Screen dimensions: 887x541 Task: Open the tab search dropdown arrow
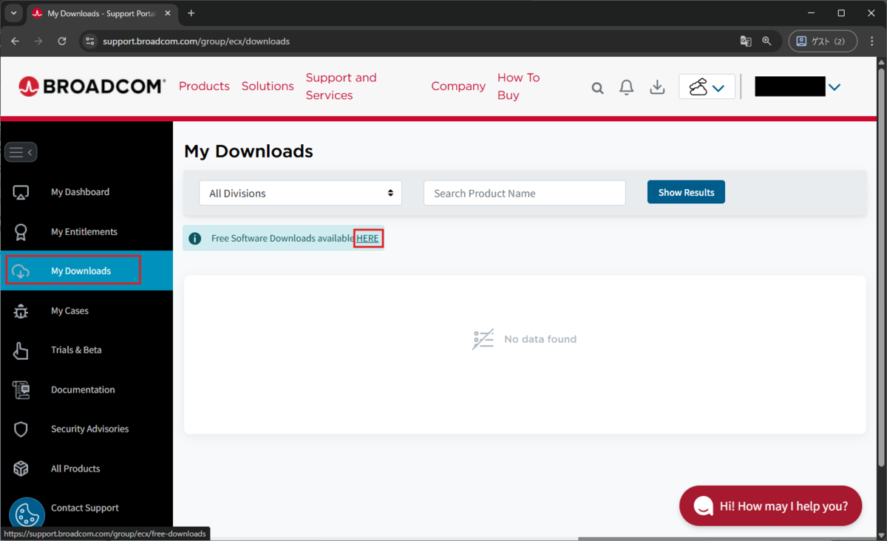(x=13, y=13)
